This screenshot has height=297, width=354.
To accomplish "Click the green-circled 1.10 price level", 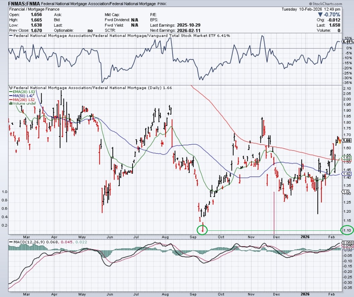I will [x=347, y=230].
